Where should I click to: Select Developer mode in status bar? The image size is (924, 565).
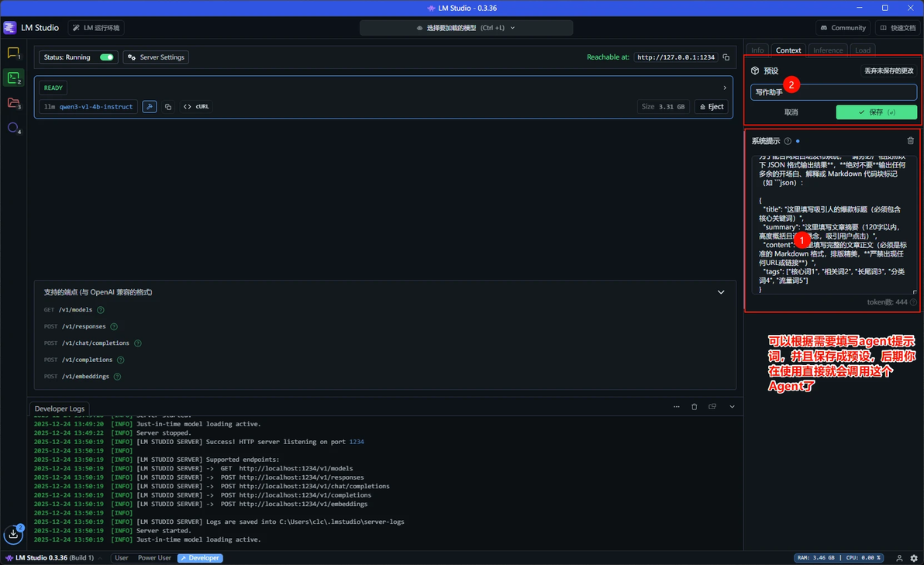tap(200, 558)
